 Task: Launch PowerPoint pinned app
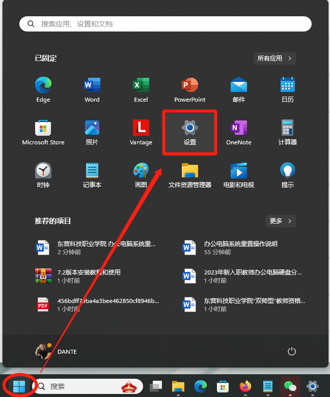(x=190, y=89)
